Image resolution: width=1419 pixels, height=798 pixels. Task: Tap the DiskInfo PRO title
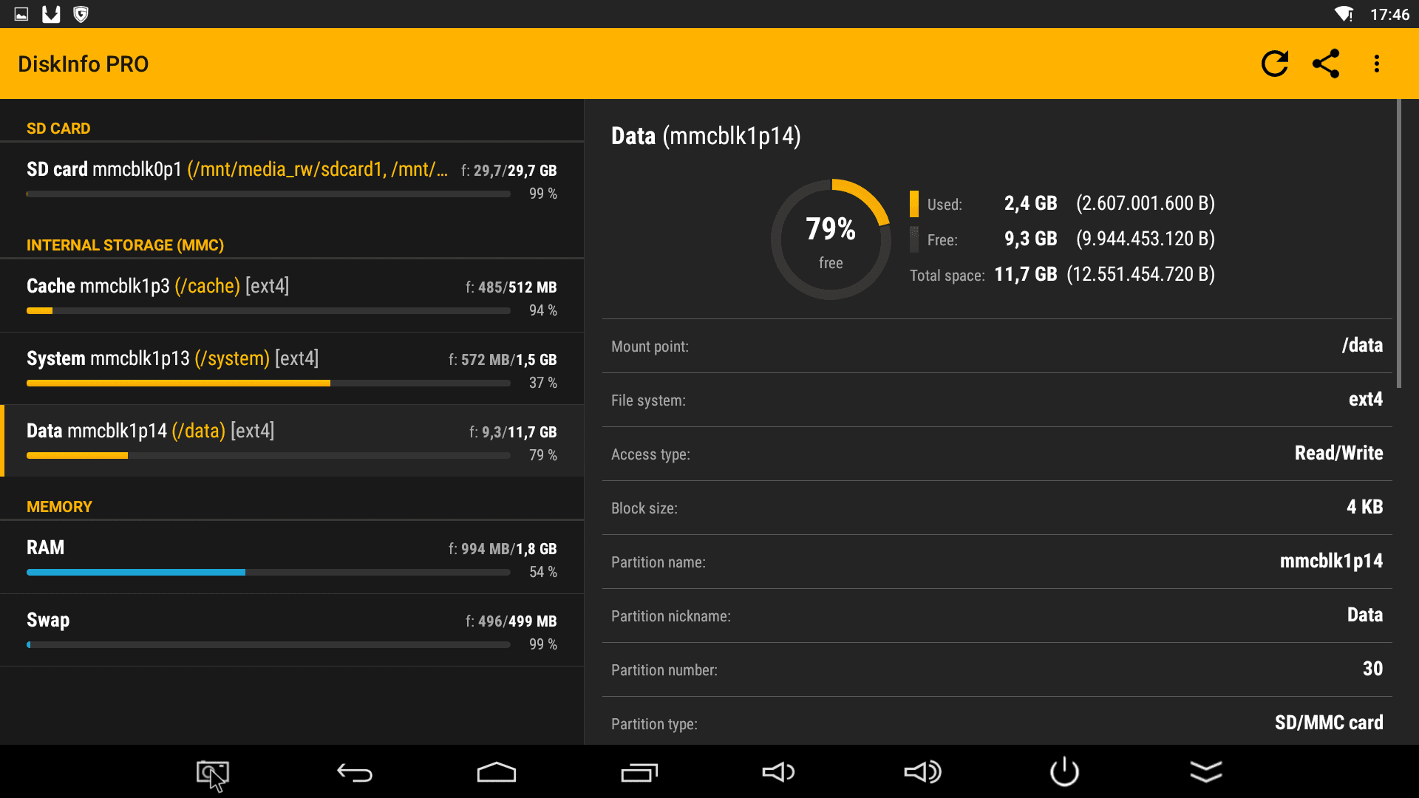pos(83,64)
